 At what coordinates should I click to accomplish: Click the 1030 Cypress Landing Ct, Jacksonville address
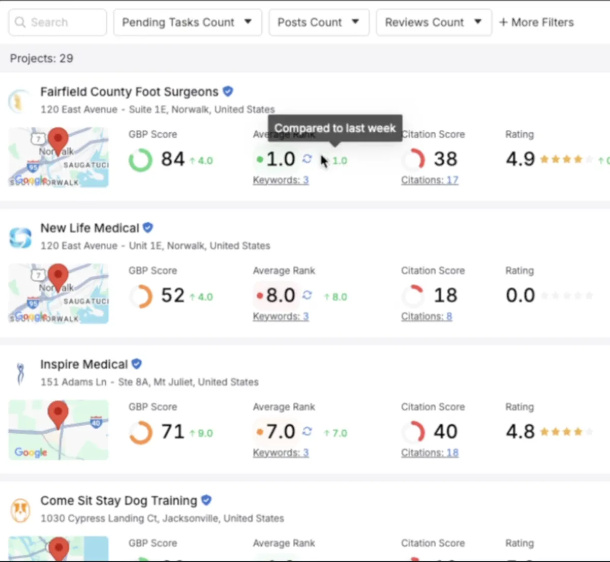tap(162, 518)
